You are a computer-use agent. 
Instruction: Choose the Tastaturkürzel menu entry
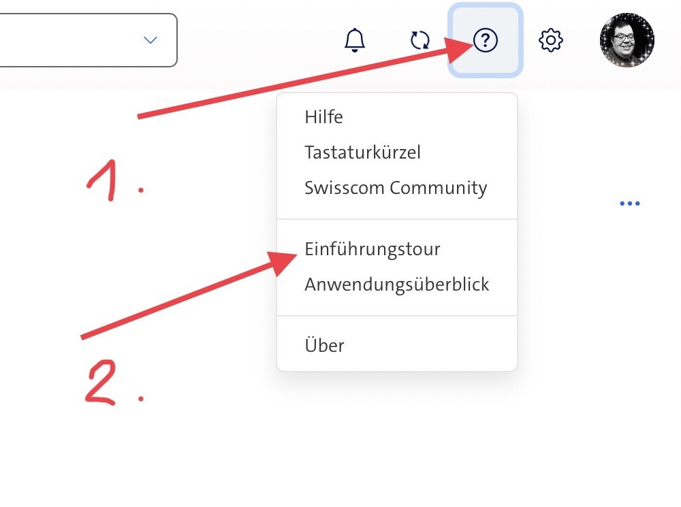(362, 152)
